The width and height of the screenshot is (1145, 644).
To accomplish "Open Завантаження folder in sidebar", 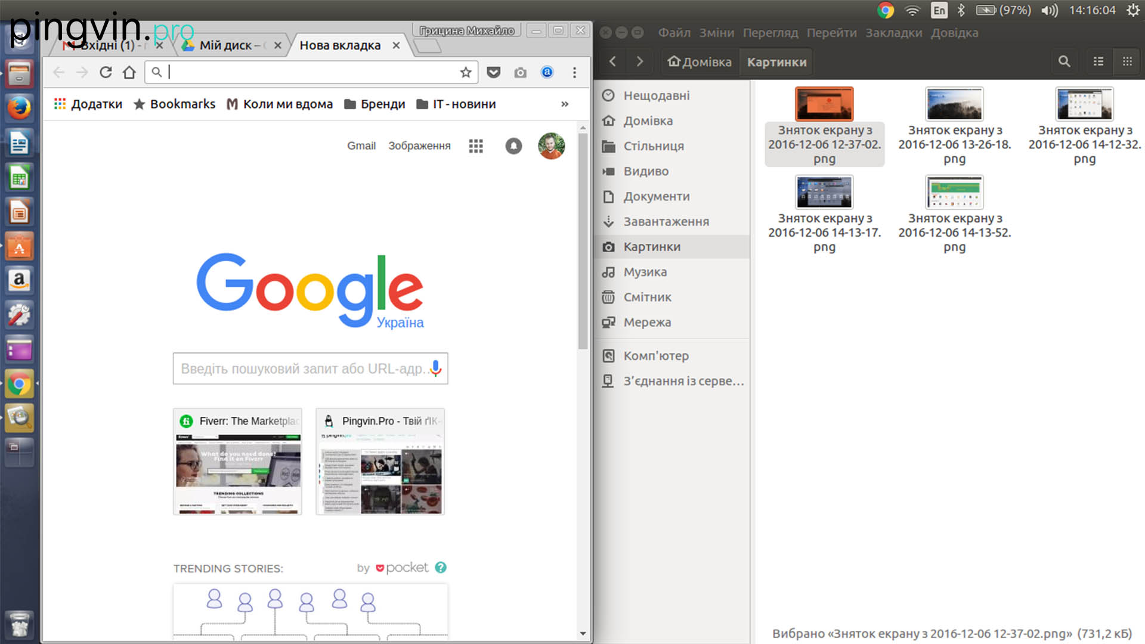I will coord(666,222).
